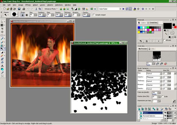Select the Smudge brush tool

coord(2,49)
